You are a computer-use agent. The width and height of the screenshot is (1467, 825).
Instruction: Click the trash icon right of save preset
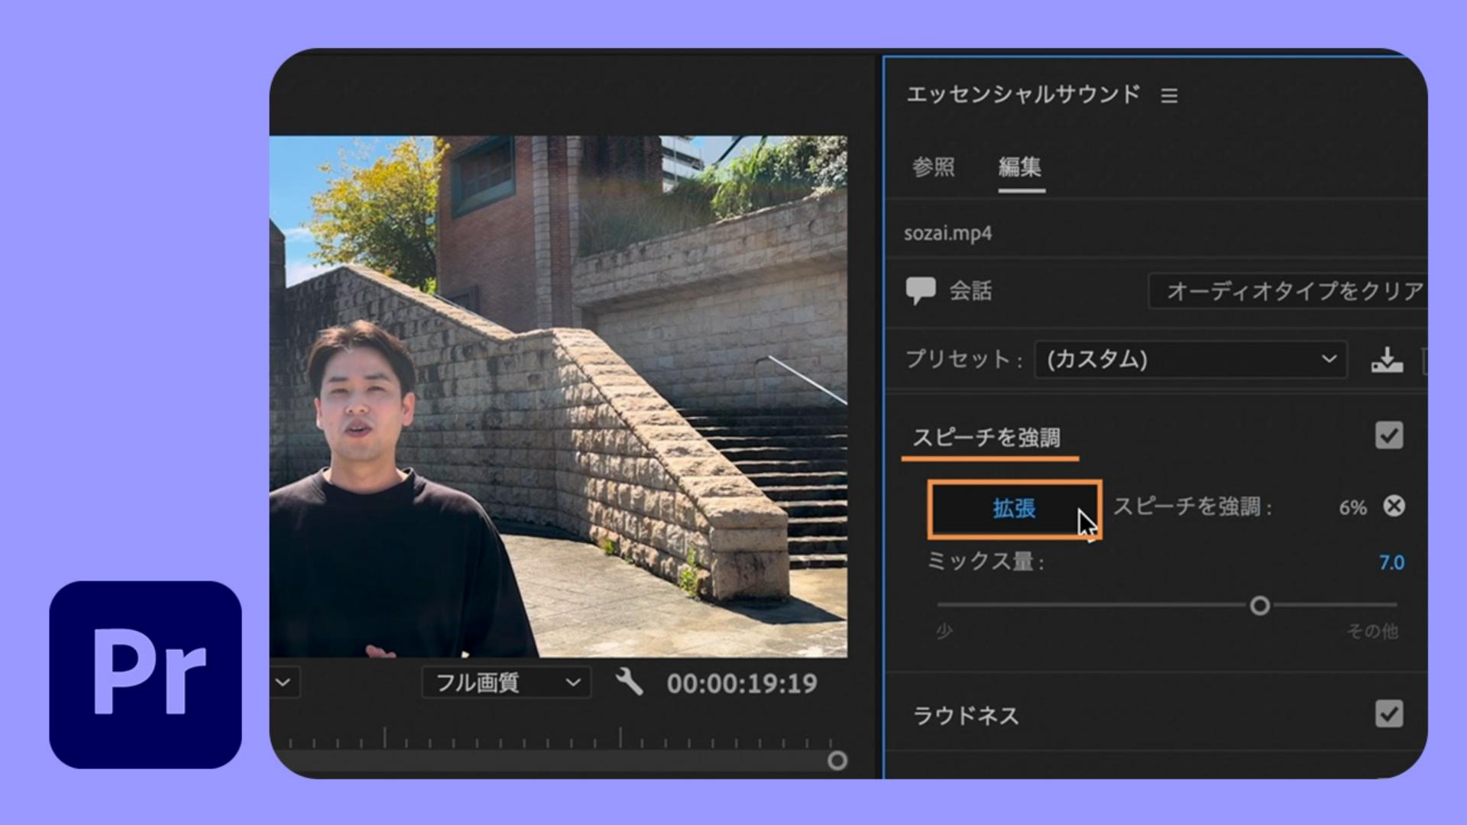click(1424, 360)
